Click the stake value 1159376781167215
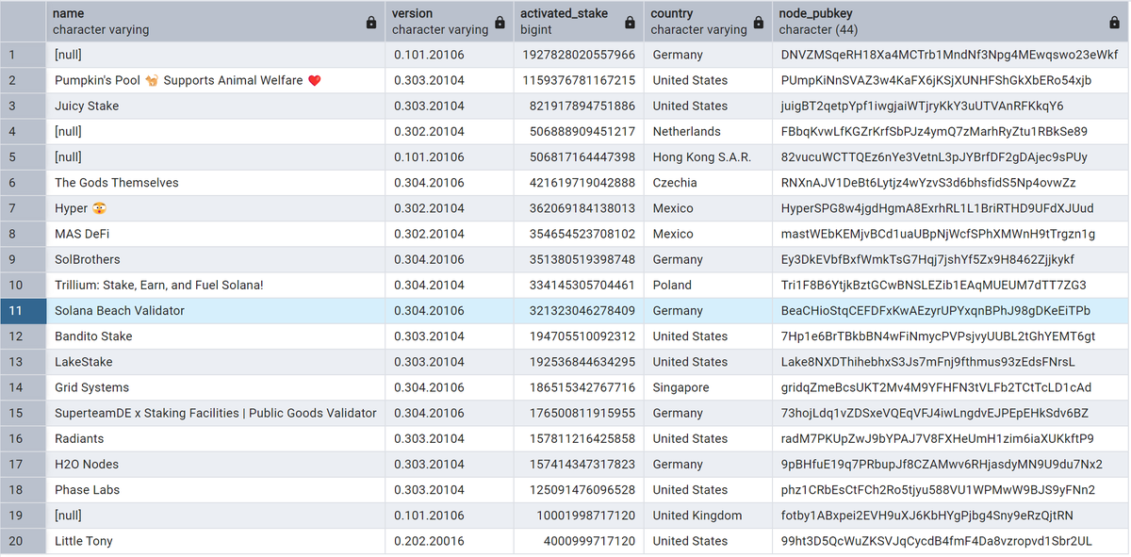1131x557 pixels. coord(578,80)
